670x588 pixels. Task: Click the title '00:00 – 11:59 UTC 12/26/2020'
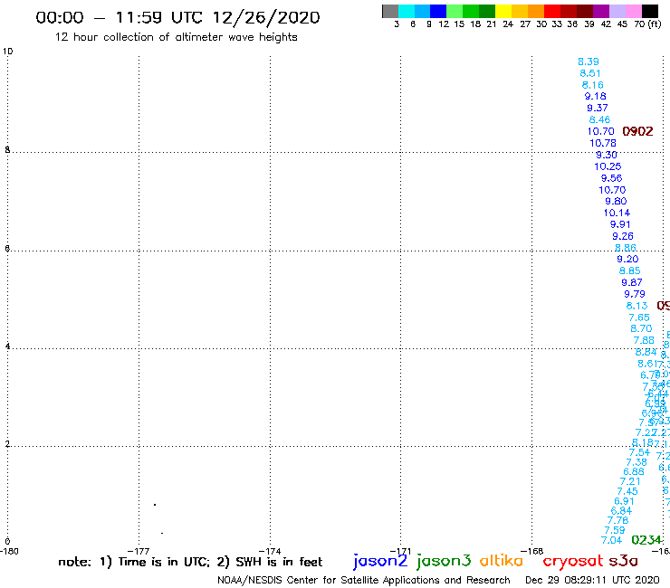177,17
